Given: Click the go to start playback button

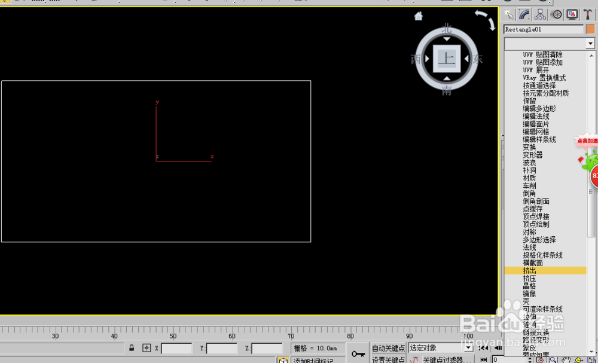Looking at the screenshot, I should tap(483, 347).
